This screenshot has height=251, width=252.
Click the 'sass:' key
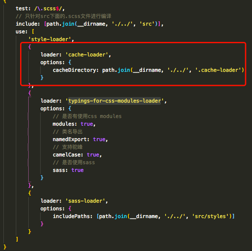[60, 170]
